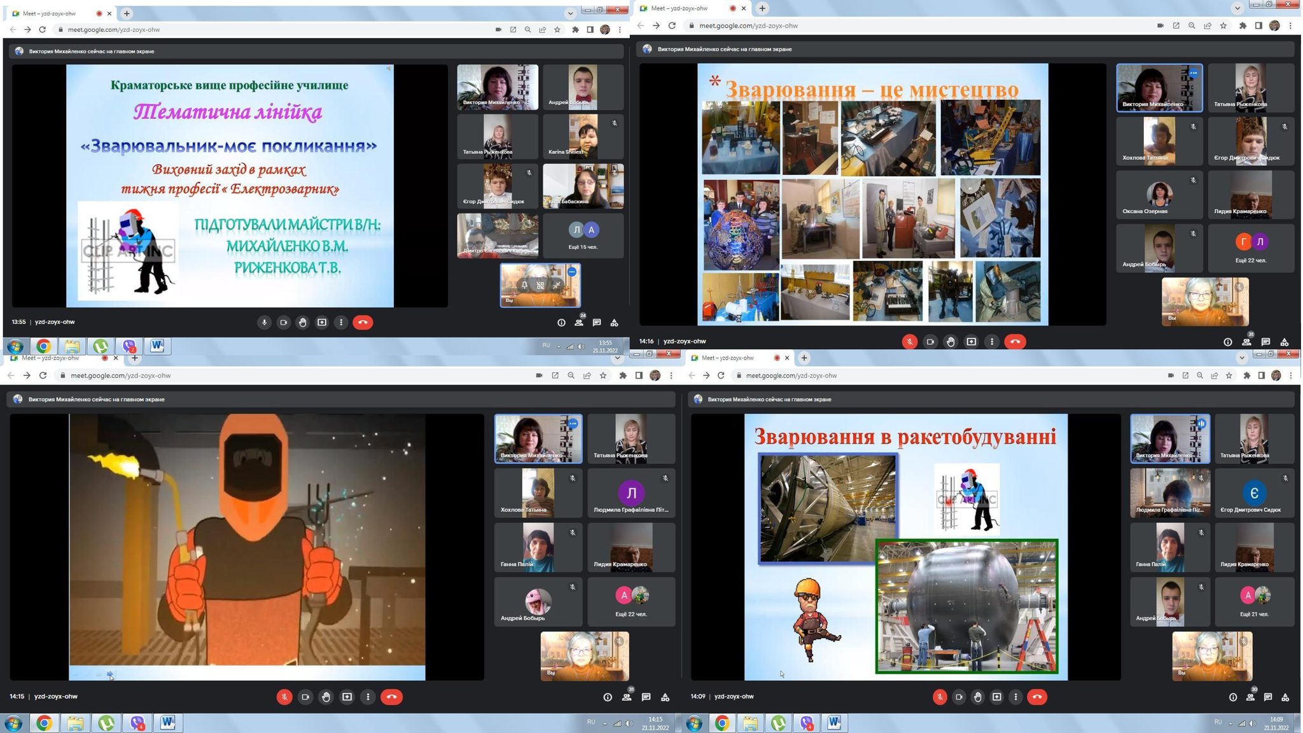Select Karina Shelest's video tile

583,136
